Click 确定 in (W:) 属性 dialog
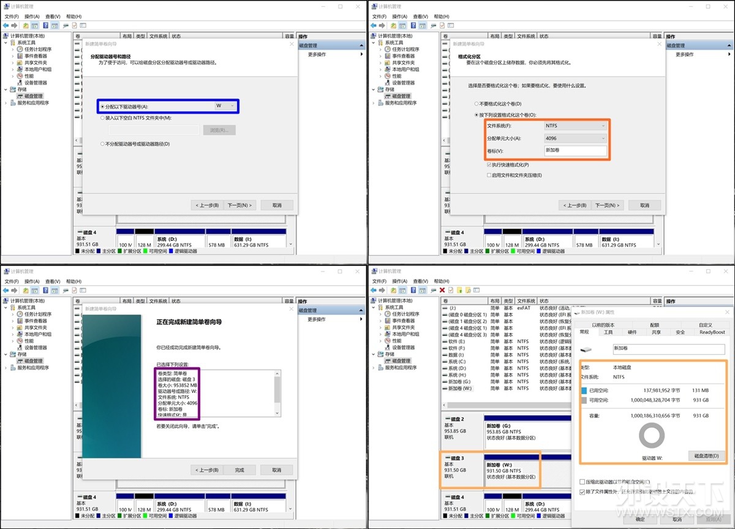This screenshot has height=529, width=735. pos(639,519)
